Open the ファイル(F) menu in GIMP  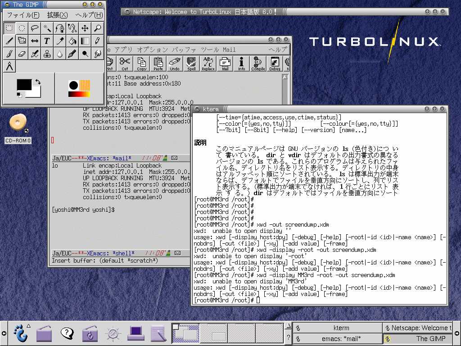point(23,15)
